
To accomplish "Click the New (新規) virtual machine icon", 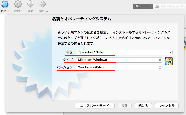I will coord(5,4).
